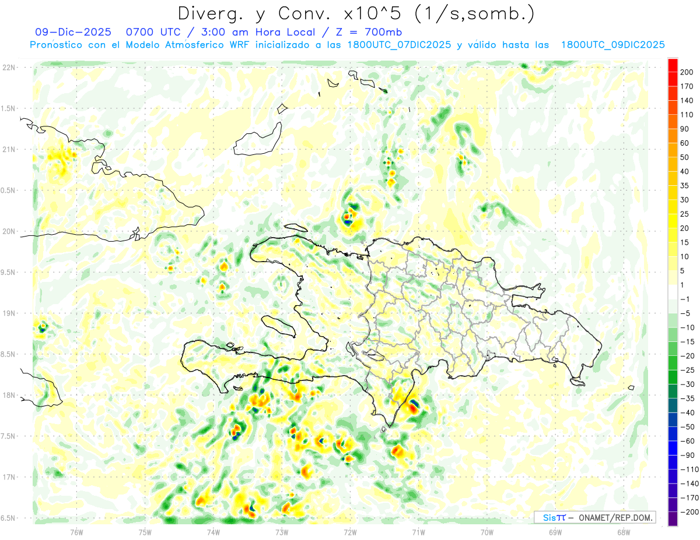Click the white colorbar swatch between 1 and -1

coord(673,292)
